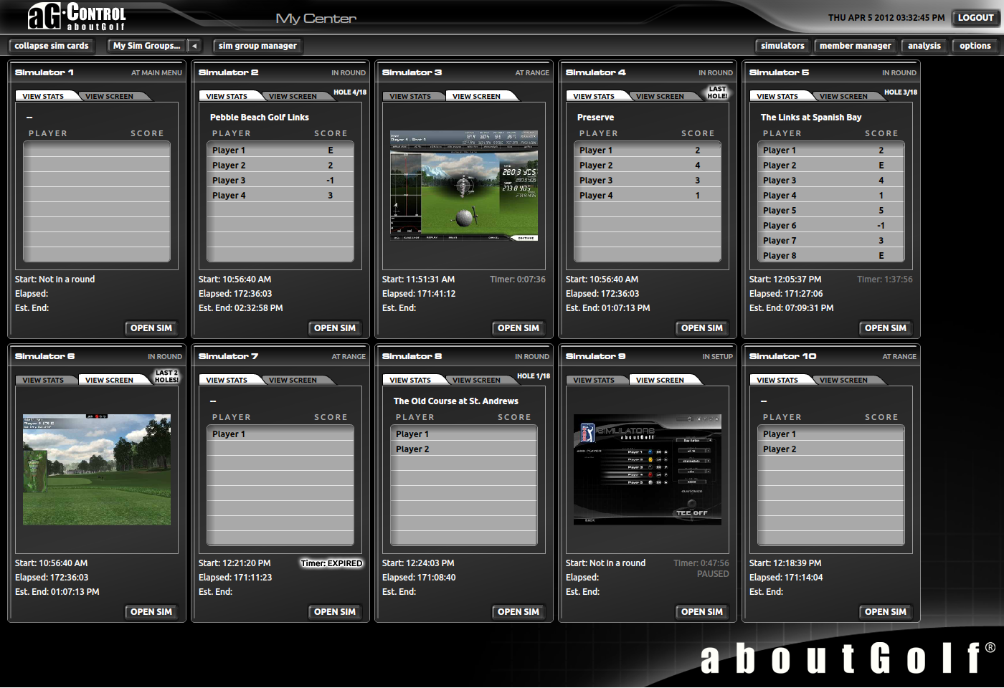Open the My Sim Groups dropdown
Viewport: 1004px width, 688px height.
147,46
